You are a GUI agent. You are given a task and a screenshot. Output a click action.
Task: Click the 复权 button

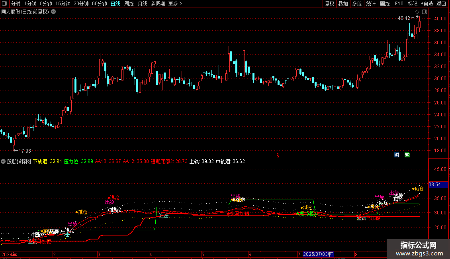tap(329, 4)
